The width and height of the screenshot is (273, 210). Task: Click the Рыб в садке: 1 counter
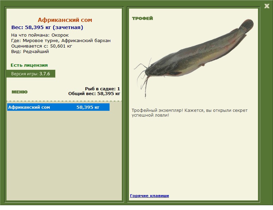102,89
